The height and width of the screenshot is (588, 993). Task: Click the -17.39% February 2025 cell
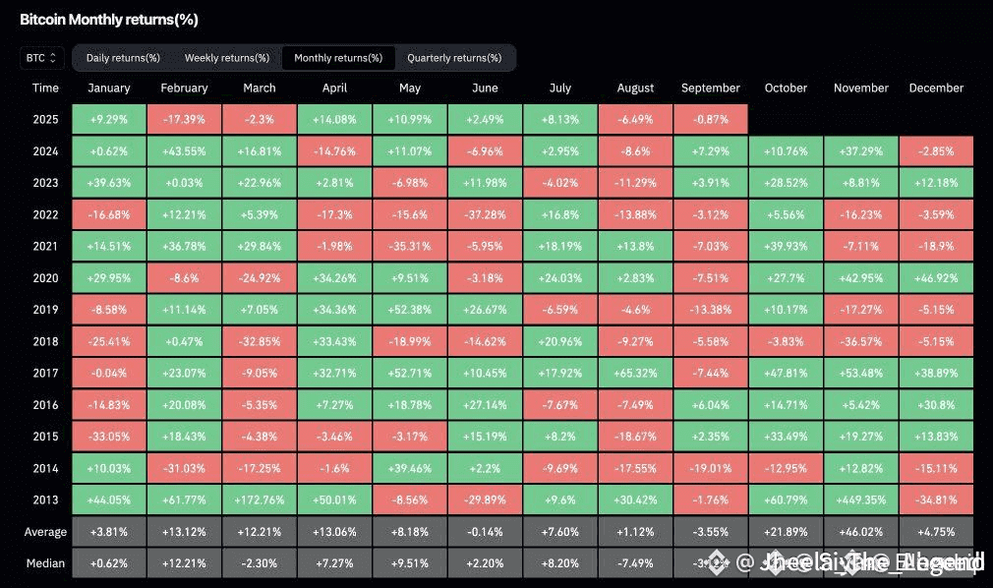click(x=184, y=119)
